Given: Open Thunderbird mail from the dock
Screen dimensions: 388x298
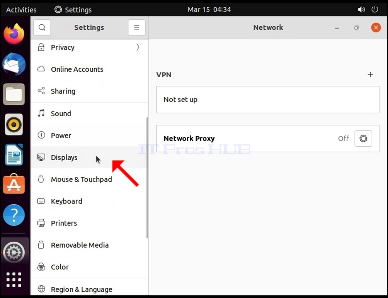Looking at the screenshot, I should [14, 64].
